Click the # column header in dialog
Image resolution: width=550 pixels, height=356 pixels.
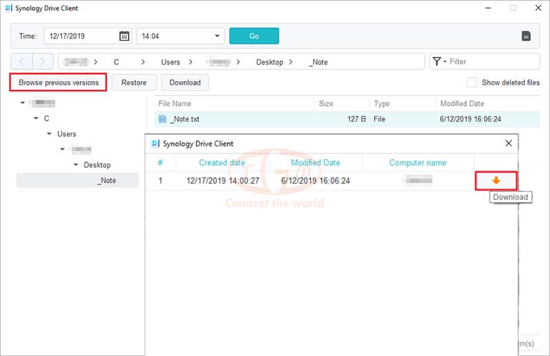coord(160,162)
